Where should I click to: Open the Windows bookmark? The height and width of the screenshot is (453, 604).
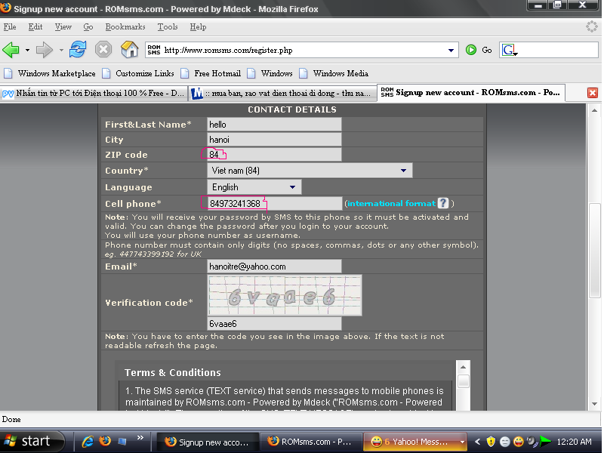pos(270,73)
